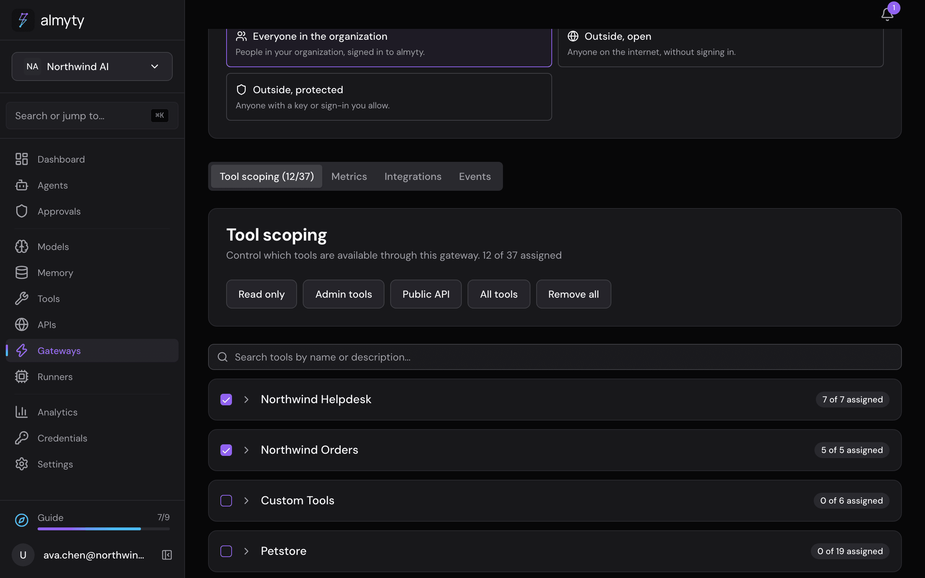Open the Northwind AI organization dropdown
The image size is (925, 578).
[92, 66]
